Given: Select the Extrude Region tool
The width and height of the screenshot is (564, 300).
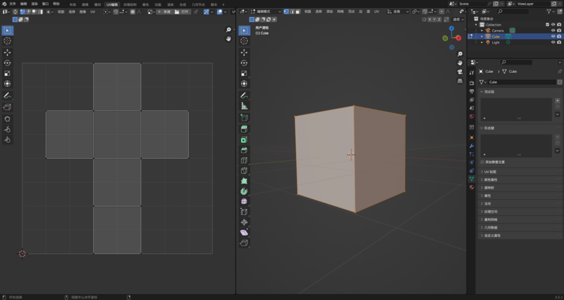Looking at the screenshot, I should coord(244,129).
